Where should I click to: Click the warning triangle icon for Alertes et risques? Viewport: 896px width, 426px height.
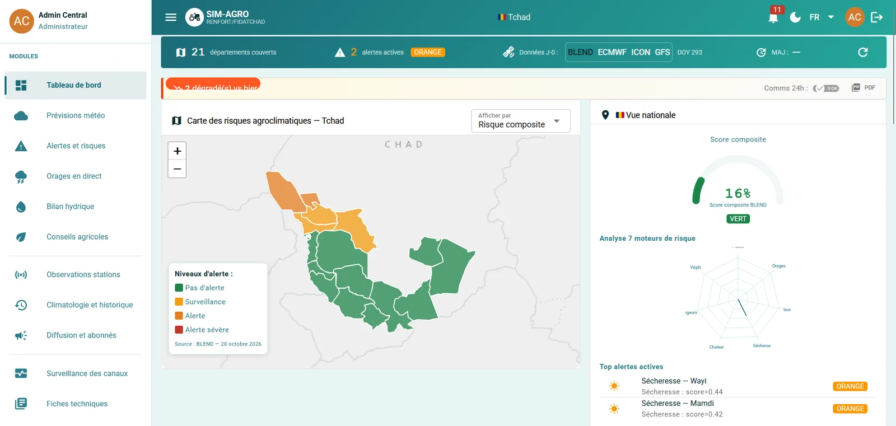pos(21,146)
